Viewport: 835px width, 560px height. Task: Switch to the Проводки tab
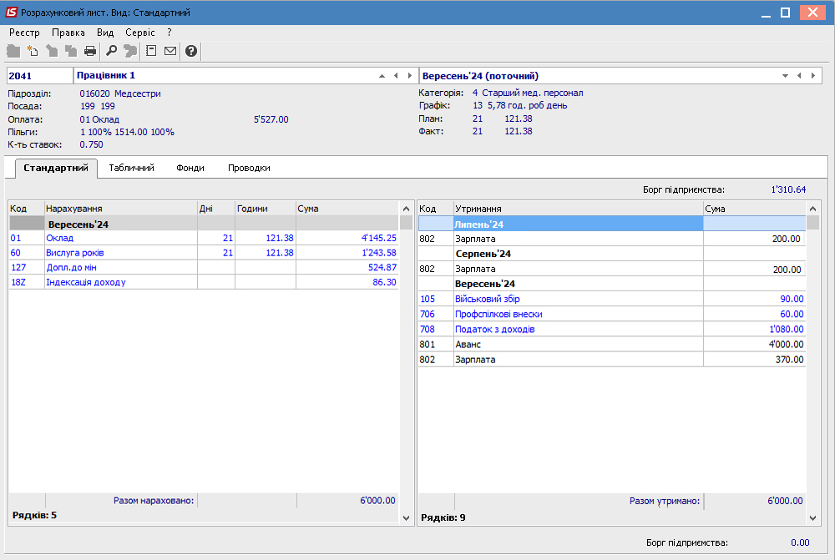tap(249, 168)
